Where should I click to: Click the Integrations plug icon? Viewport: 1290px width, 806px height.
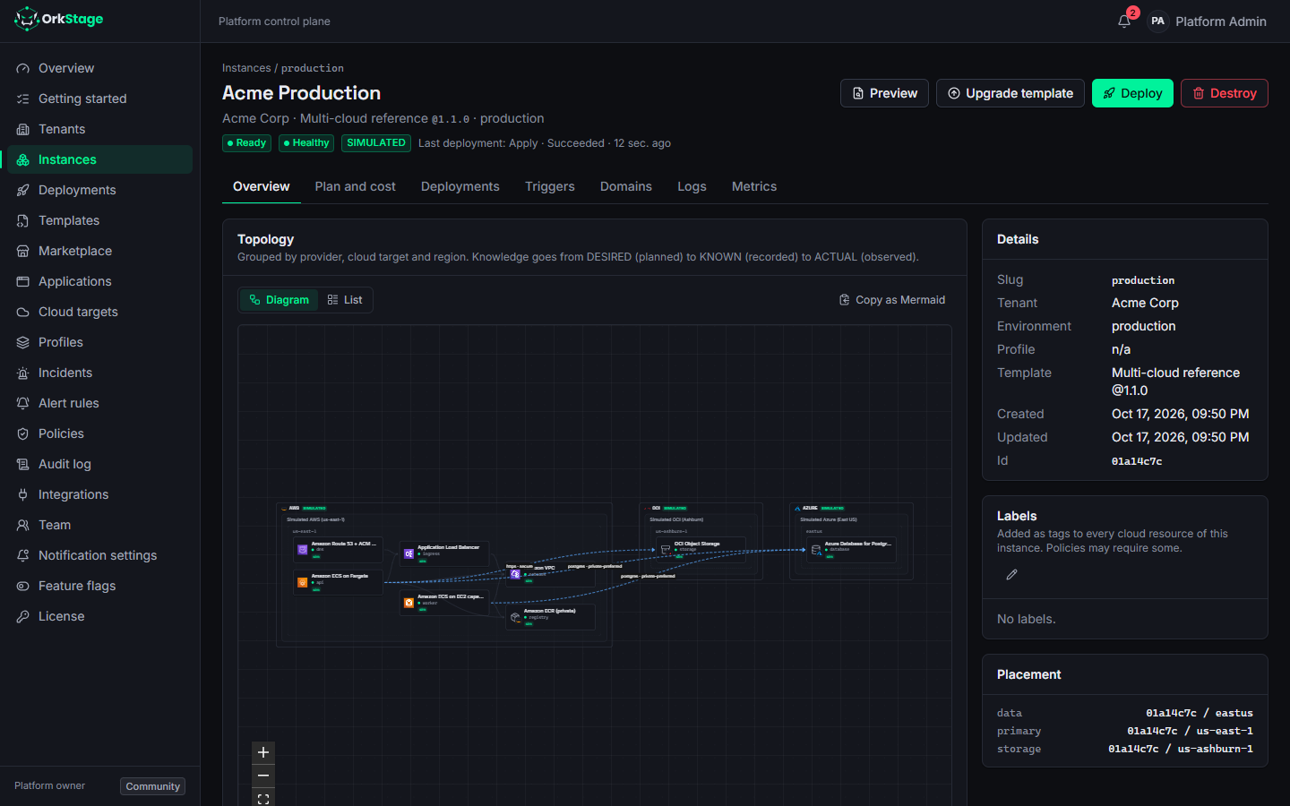(23, 494)
